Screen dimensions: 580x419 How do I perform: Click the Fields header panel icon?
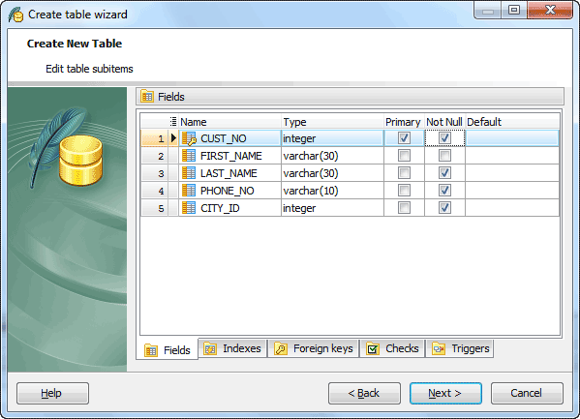click(147, 97)
